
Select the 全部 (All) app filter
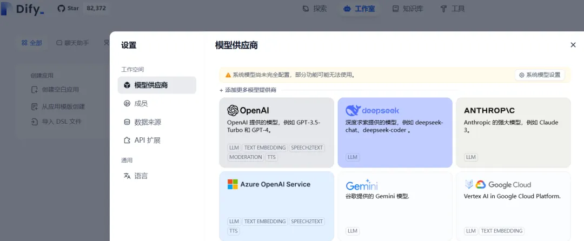pyautogui.click(x=32, y=43)
